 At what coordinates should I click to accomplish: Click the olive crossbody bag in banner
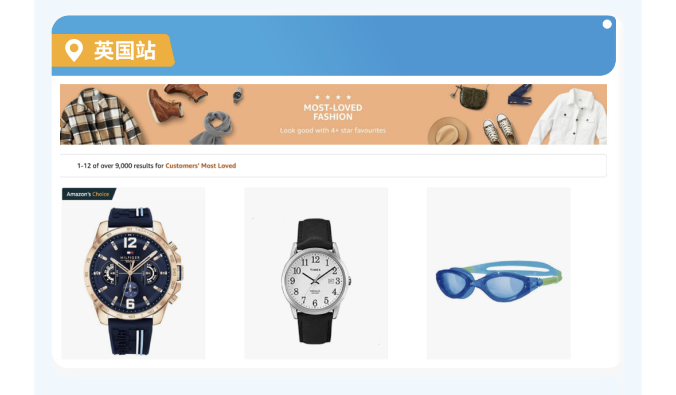pos(471,97)
